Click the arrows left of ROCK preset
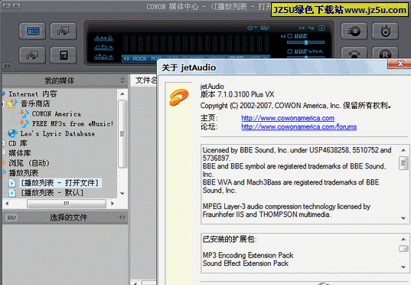 click(126, 58)
